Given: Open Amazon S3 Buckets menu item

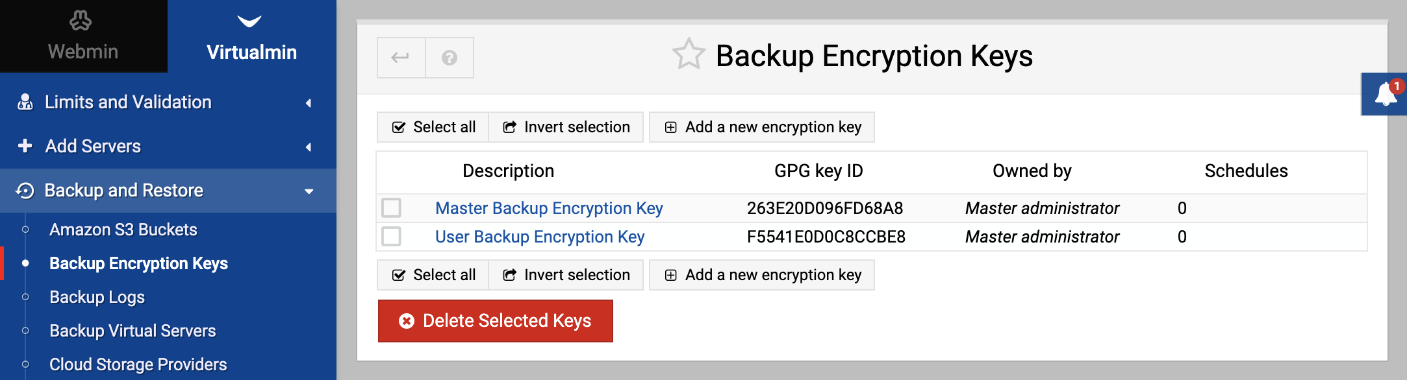Looking at the screenshot, I should pyautogui.click(x=123, y=230).
